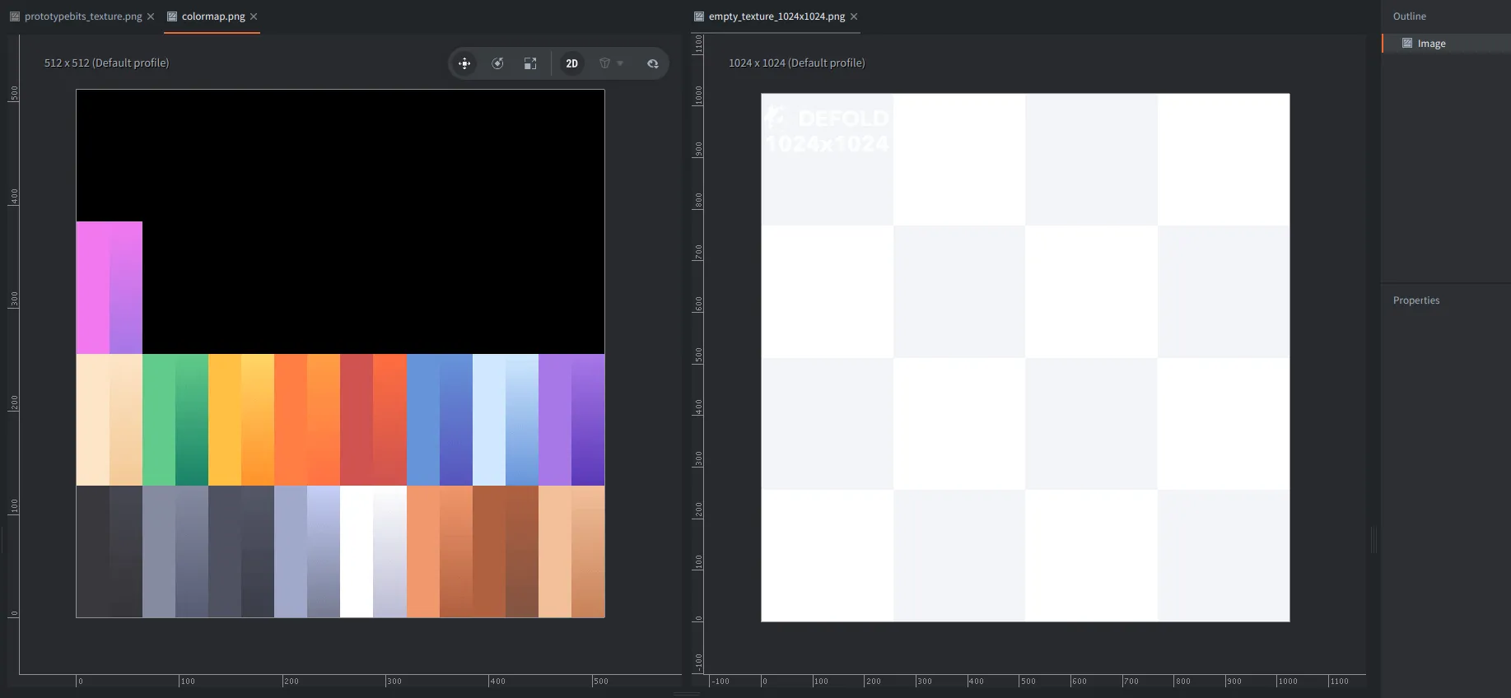The height and width of the screenshot is (698, 1511).
Task: Click the image icon on the empty_texture tab
Action: pos(699,16)
